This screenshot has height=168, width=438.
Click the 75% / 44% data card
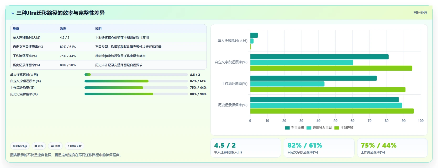point(392,148)
